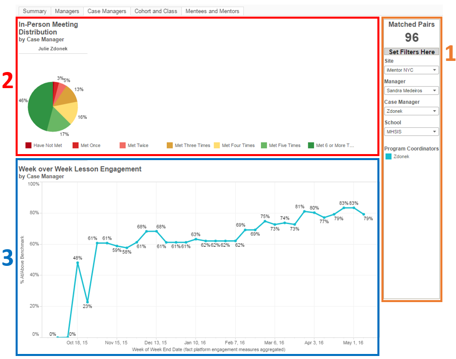
Task: Click the Feb 7, 16 axis label
Action: point(235,343)
